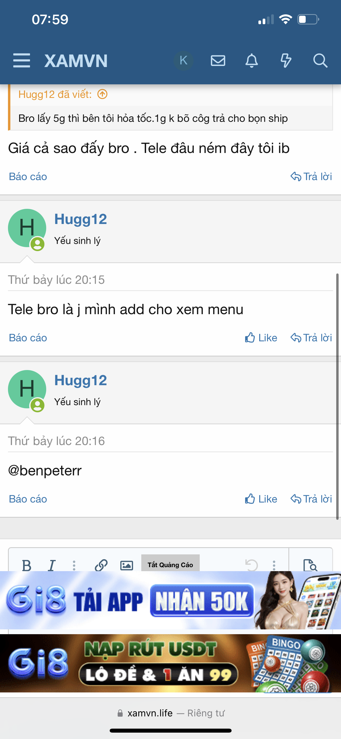
Task: Open the notifications bell
Action: (x=252, y=61)
